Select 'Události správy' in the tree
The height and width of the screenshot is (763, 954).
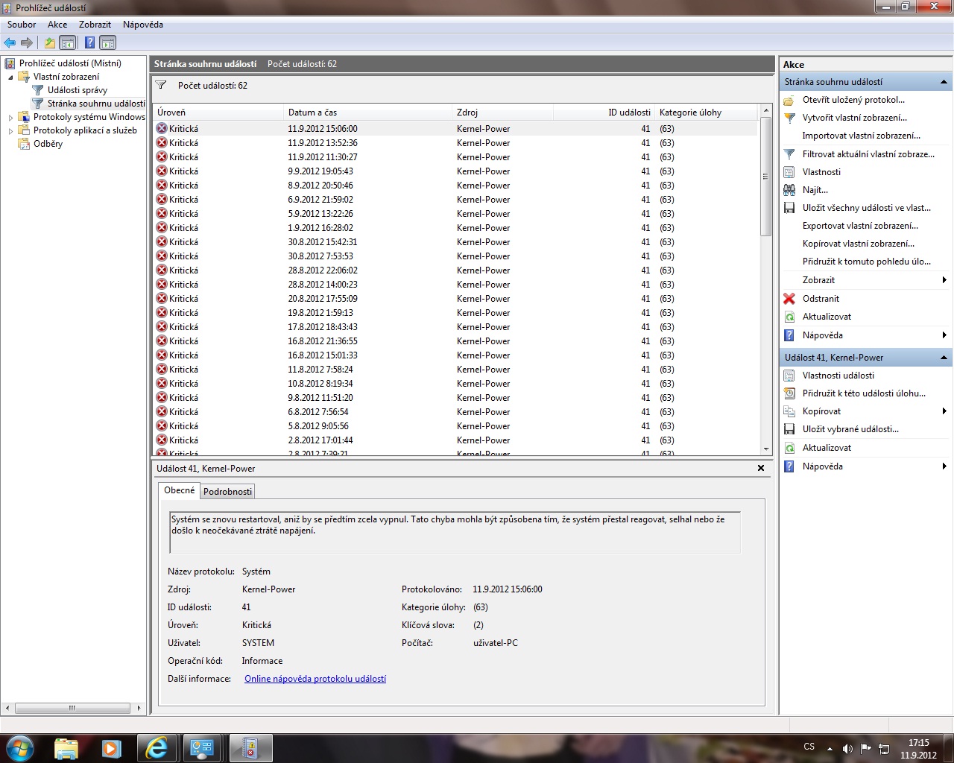[78, 90]
